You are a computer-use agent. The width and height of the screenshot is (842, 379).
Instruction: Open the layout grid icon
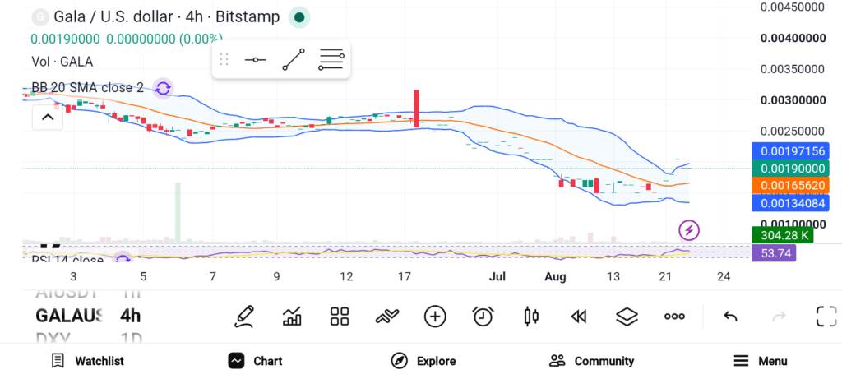tap(340, 317)
